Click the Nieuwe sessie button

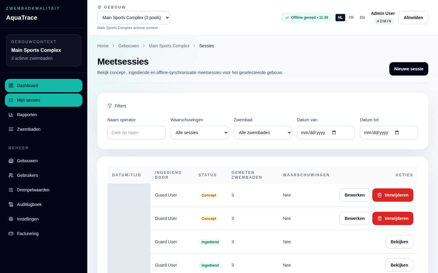[409, 69]
